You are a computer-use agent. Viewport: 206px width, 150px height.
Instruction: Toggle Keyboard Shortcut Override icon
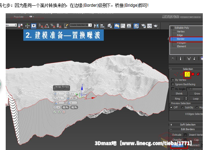34,26
